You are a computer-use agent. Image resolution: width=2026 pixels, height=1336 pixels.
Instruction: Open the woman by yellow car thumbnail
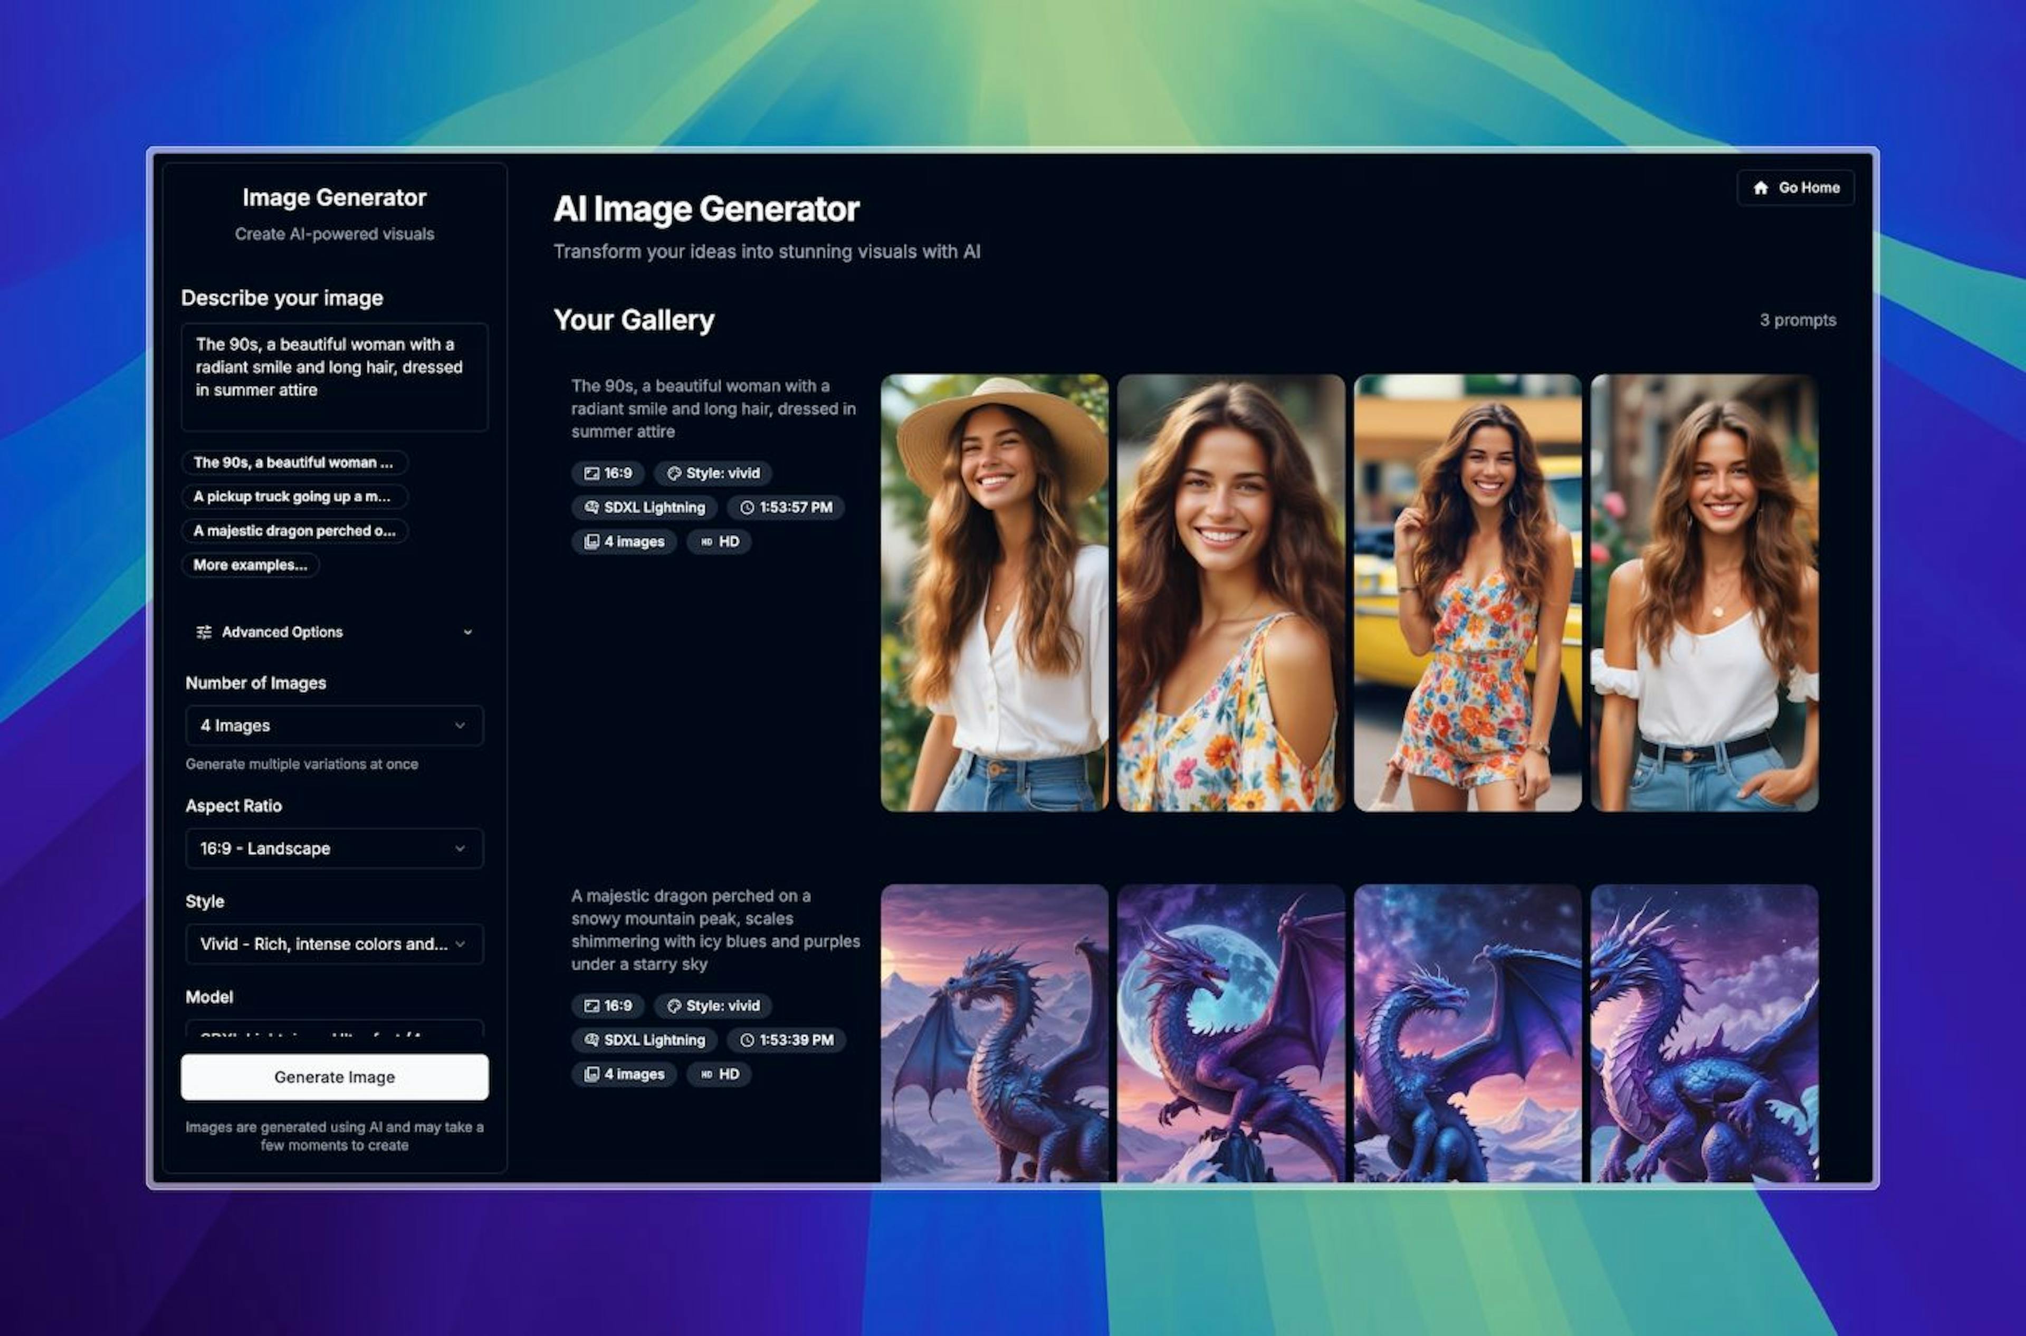point(1467,592)
